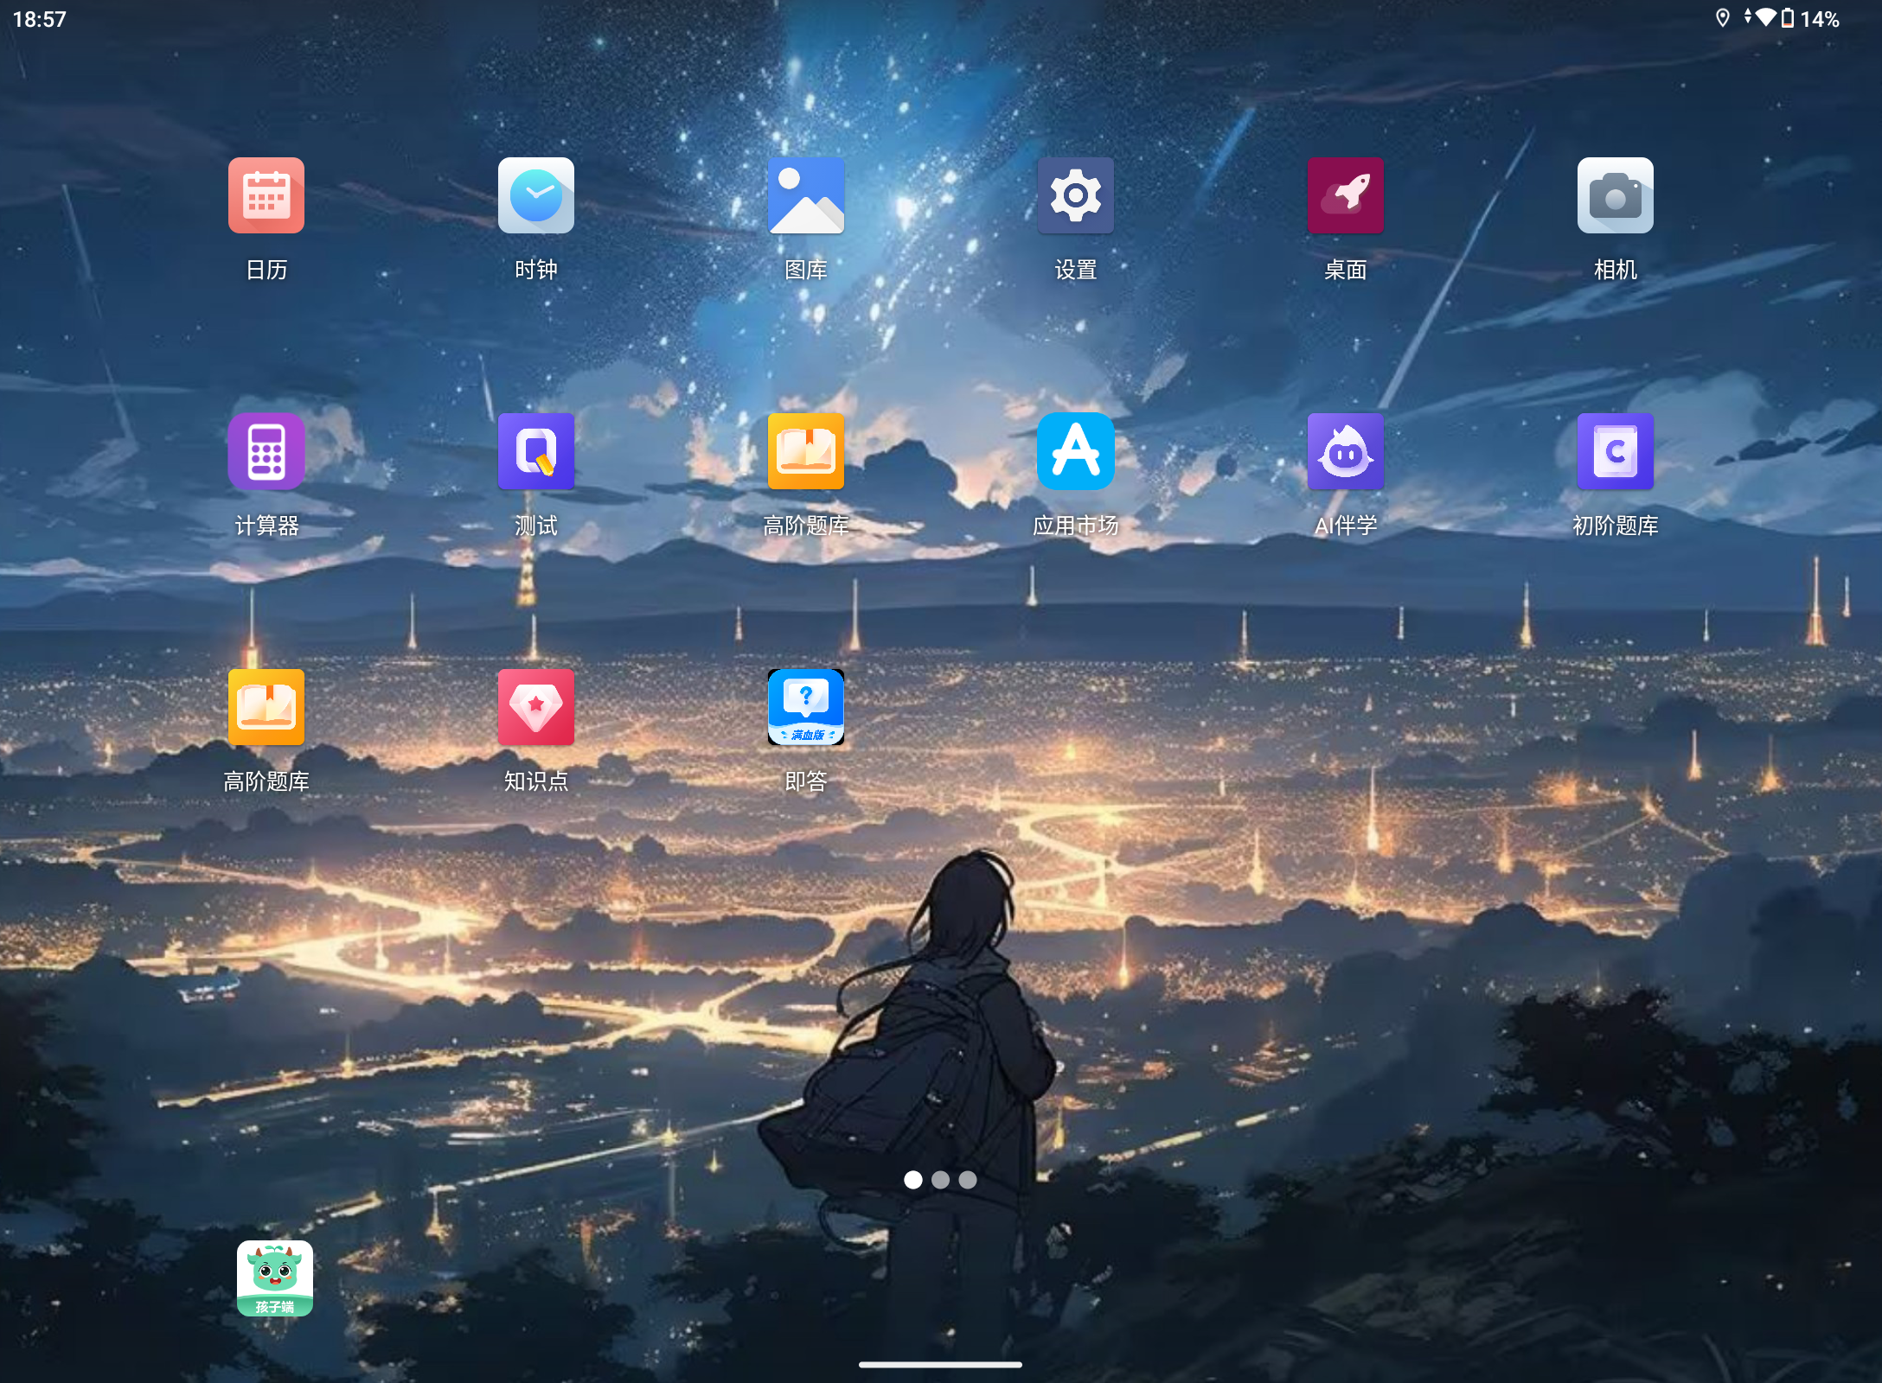Open the 日历 calendar app
Viewport: 1882px width, 1383px height.
266,195
